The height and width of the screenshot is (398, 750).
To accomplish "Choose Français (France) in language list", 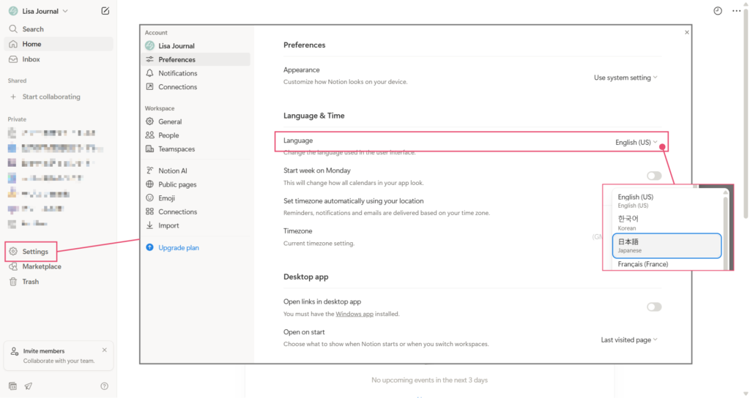I will [x=667, y=264].
